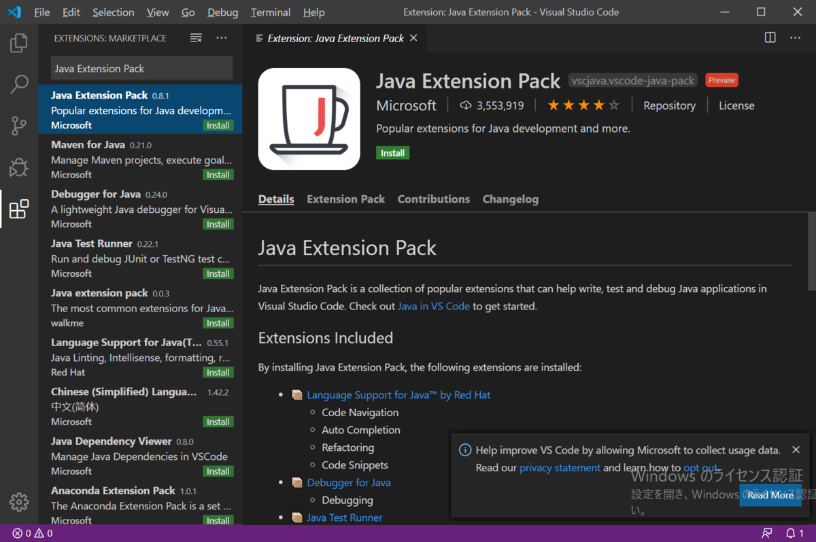Open the Manage gear in activity bar
816x542 pixels.
coord(19,502)
